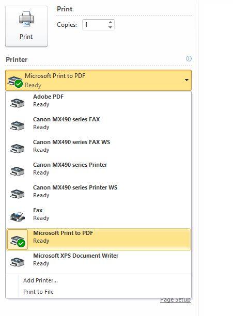Viewport: 233px width, 316px height.
Task: Choose Microsoft XPS Document Writer
Action: 98,262
